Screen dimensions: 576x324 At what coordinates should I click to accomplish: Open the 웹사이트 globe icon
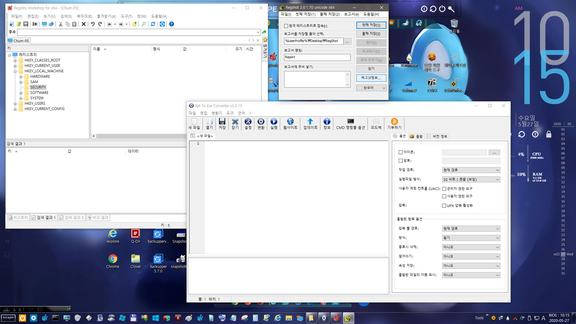coord(290,123)
